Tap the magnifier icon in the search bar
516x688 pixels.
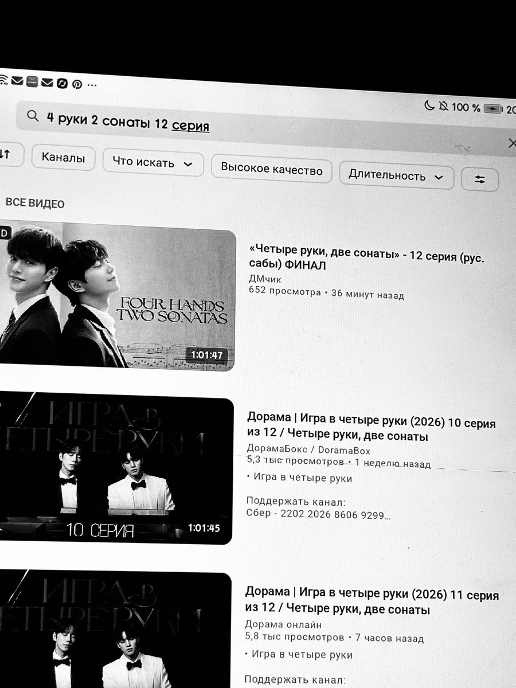point(33,116)
